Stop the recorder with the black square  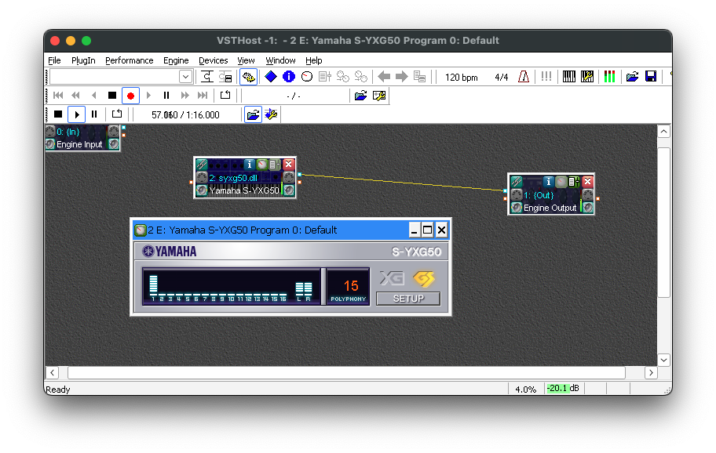coord(111,96)
